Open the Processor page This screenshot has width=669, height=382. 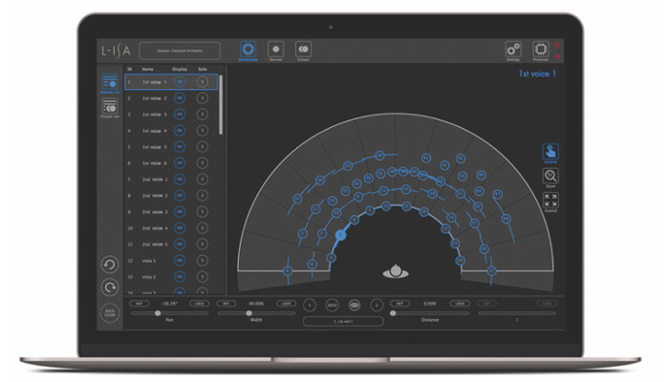[x=541, y=50]
